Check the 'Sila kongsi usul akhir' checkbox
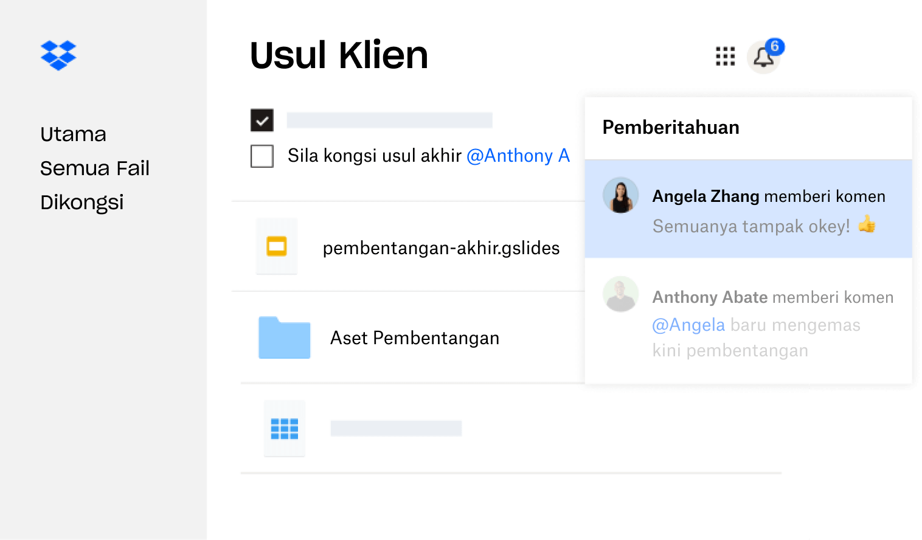Image resolution: width=922 pixels, height=540 pixels. (x=262, y=156)
